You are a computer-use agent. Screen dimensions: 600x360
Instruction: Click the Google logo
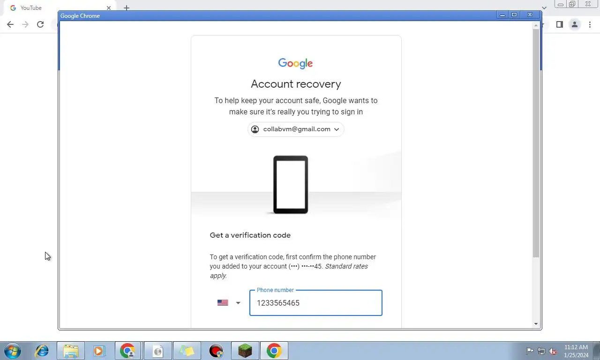click(296, 63)
